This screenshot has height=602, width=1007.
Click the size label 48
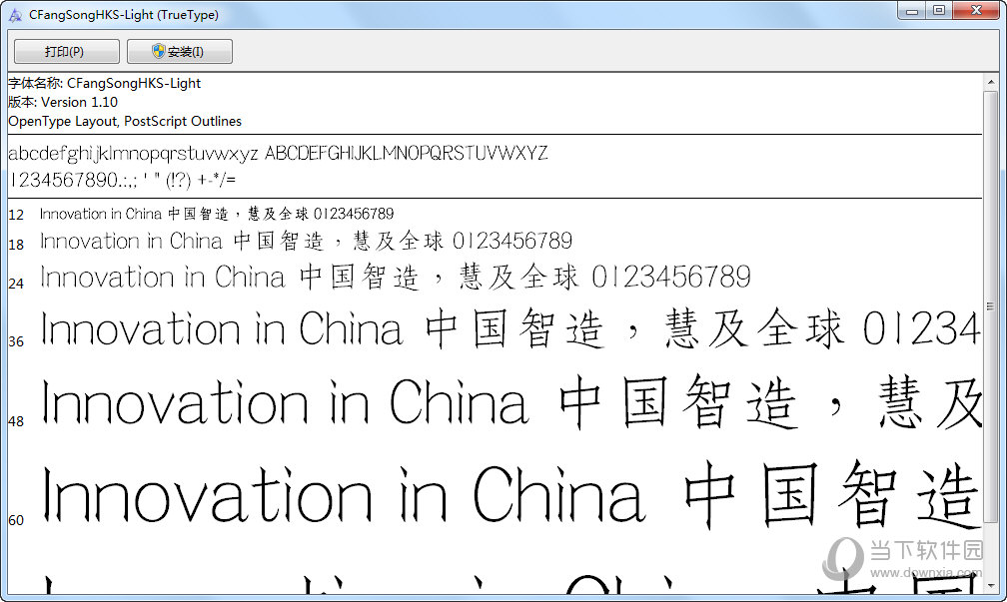click(16, 421)
